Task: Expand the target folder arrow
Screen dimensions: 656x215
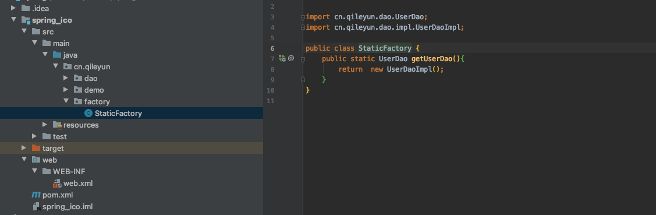Action: 24,148
